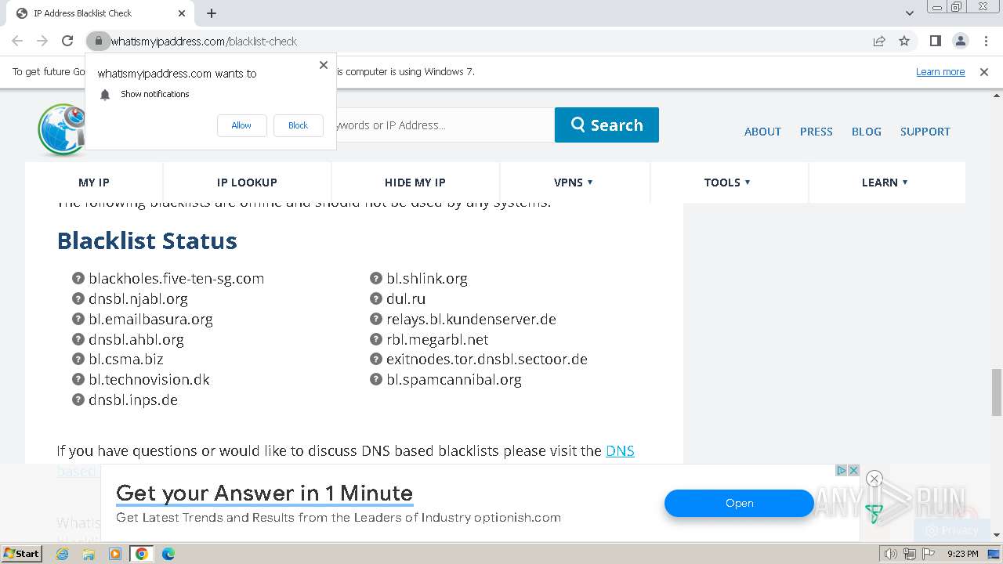Image resolution: width=1003 pixels, height=564 pixels.
Task: Click the status icon beside bl.technovision.dk
Action: click(78, 379)
